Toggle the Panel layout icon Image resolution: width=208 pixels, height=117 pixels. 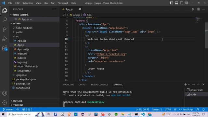[x=176, y=3]
